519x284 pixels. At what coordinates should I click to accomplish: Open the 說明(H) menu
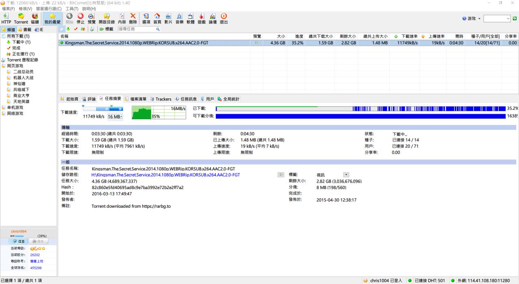coord(89,9)
